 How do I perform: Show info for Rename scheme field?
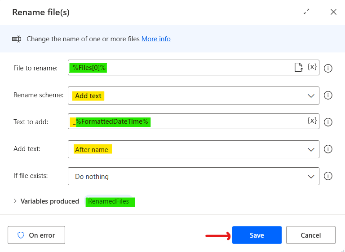[x=328, y=95]
